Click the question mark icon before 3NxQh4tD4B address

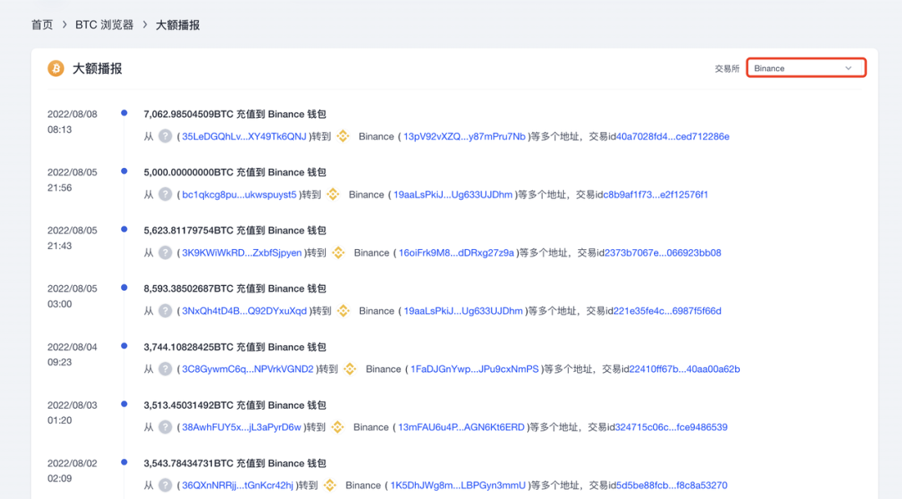(x=165, y=311)
